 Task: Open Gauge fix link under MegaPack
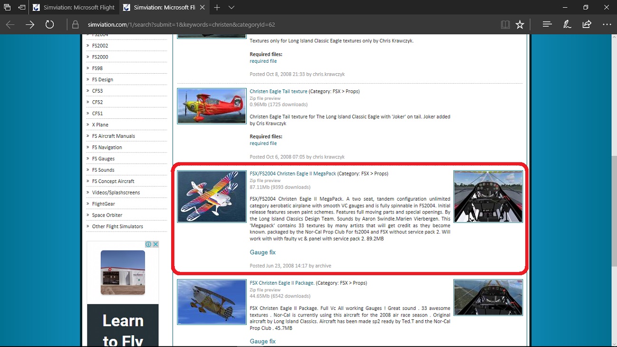[x=262, y=252]
